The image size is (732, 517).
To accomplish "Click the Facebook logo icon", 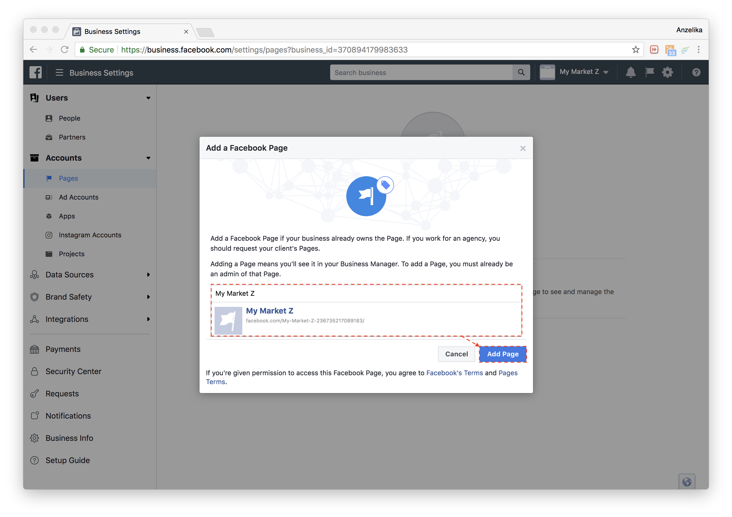I will (35, 72).
